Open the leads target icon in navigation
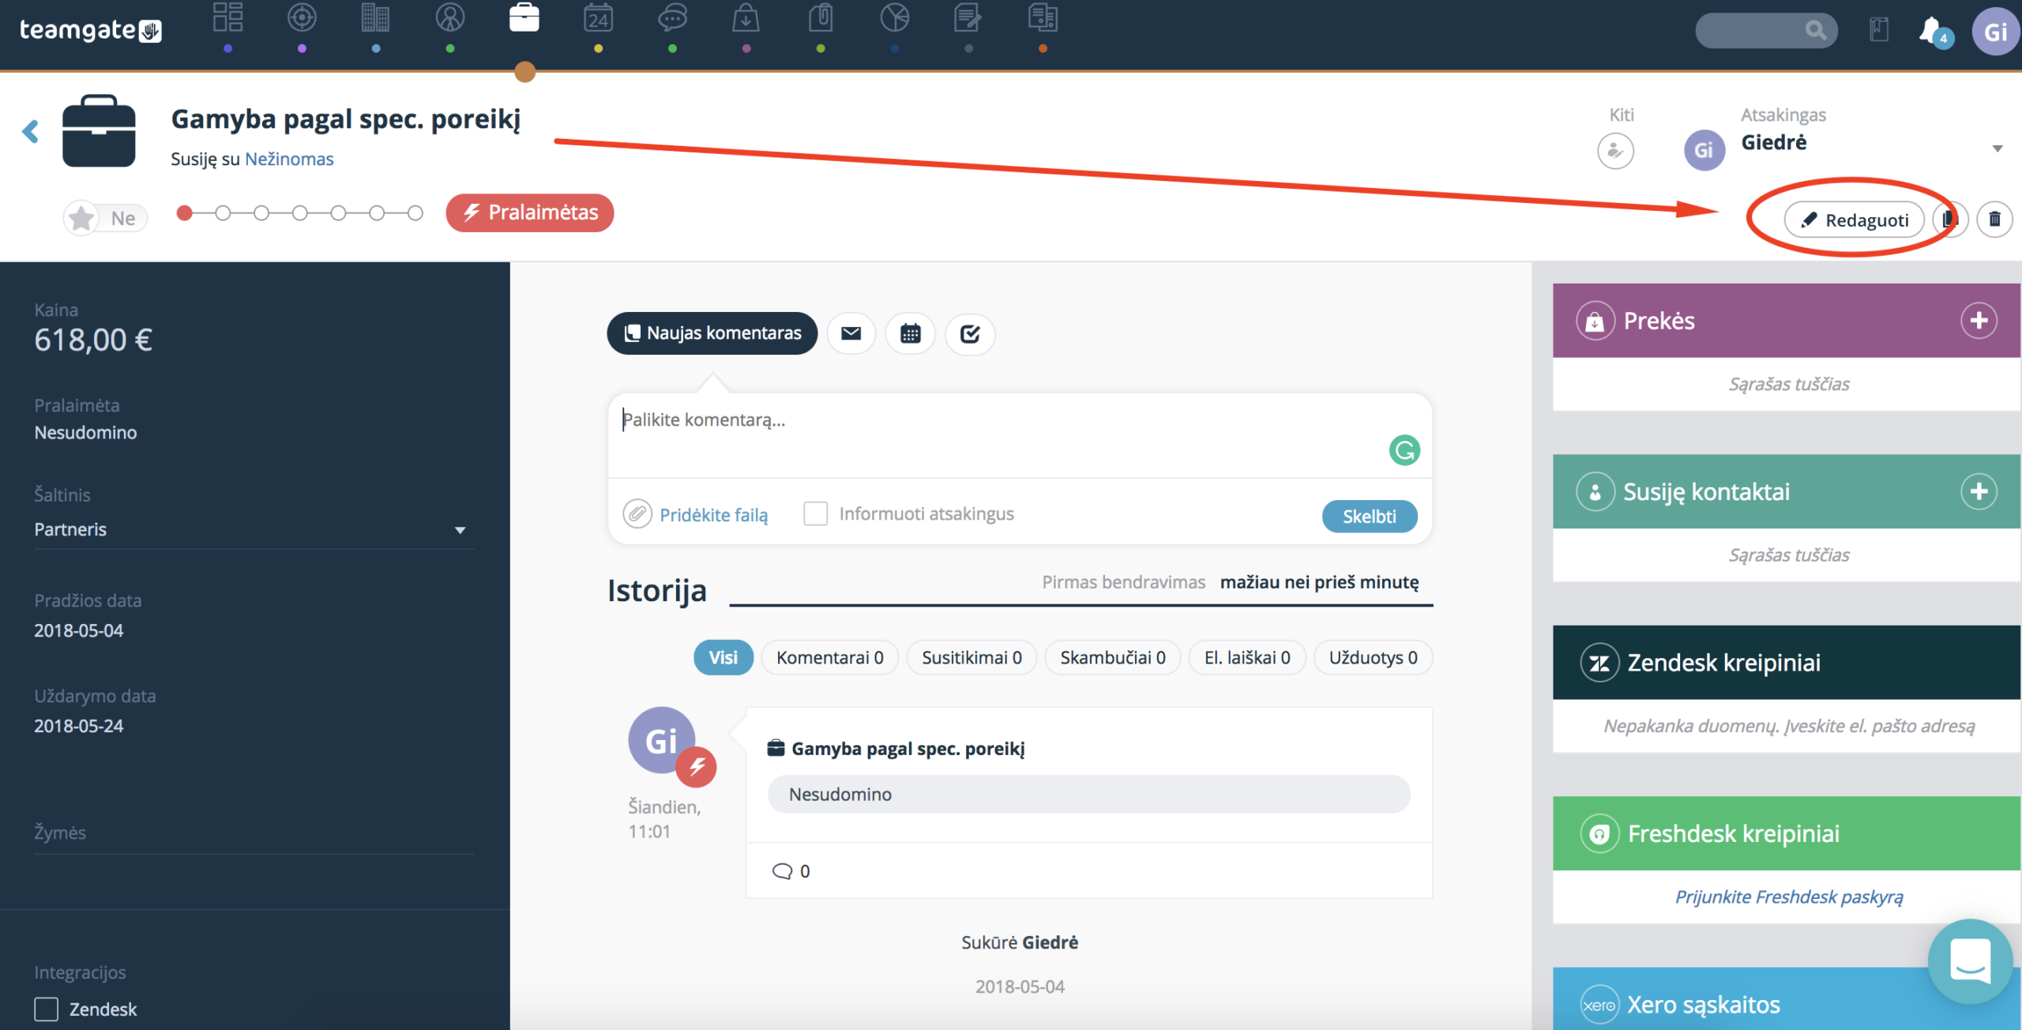 coord(302,17)
